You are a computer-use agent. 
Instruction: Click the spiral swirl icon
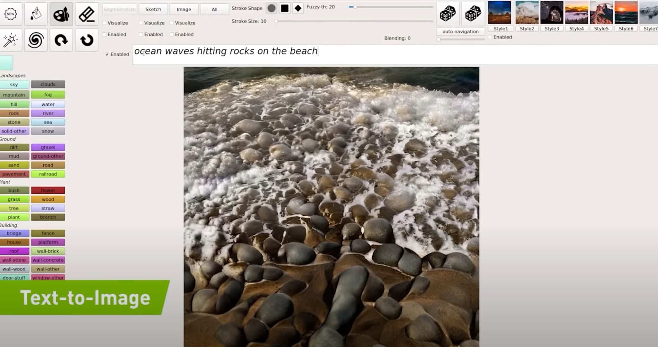pos(36,40)
